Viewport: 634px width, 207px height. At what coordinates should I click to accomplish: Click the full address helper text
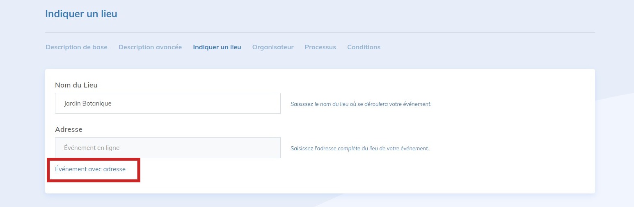point(359,149)
